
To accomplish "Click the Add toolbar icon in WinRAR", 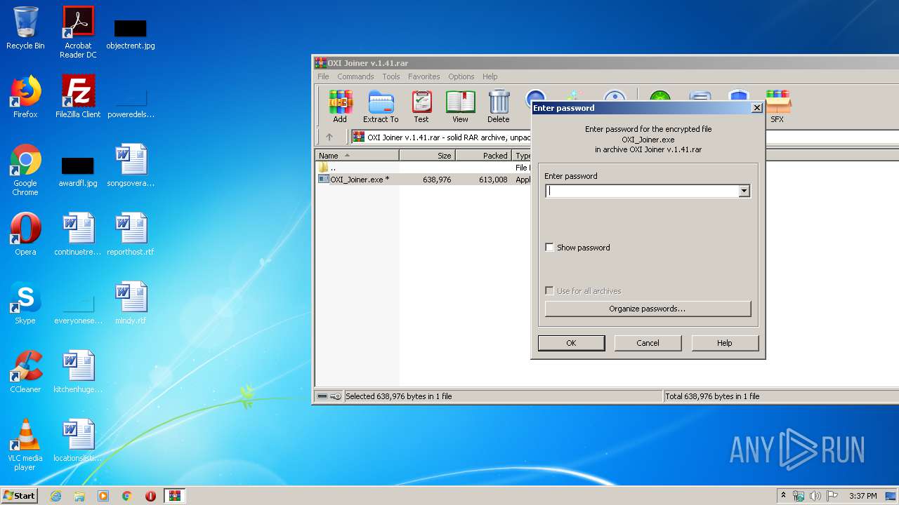I will (x=340, y=107).
